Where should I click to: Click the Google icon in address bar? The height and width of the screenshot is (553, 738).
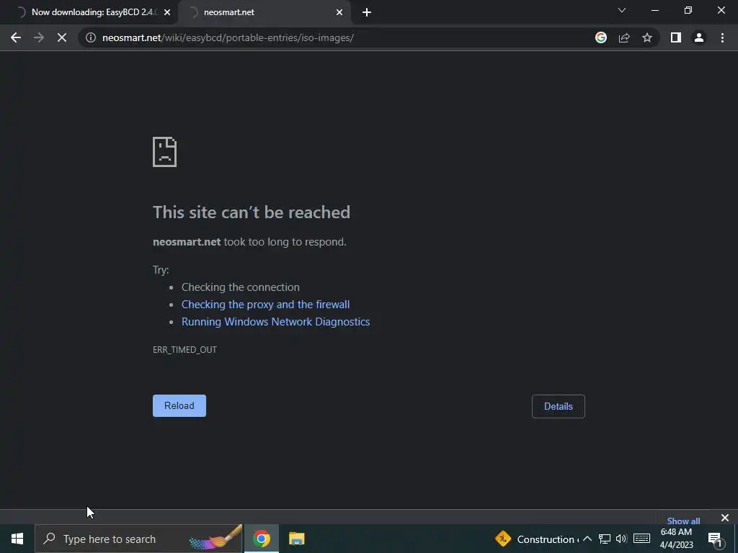click(x=601, y=37)
